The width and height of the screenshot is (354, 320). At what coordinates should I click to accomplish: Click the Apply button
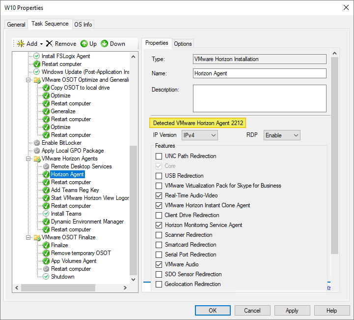[x=292, y=311]
